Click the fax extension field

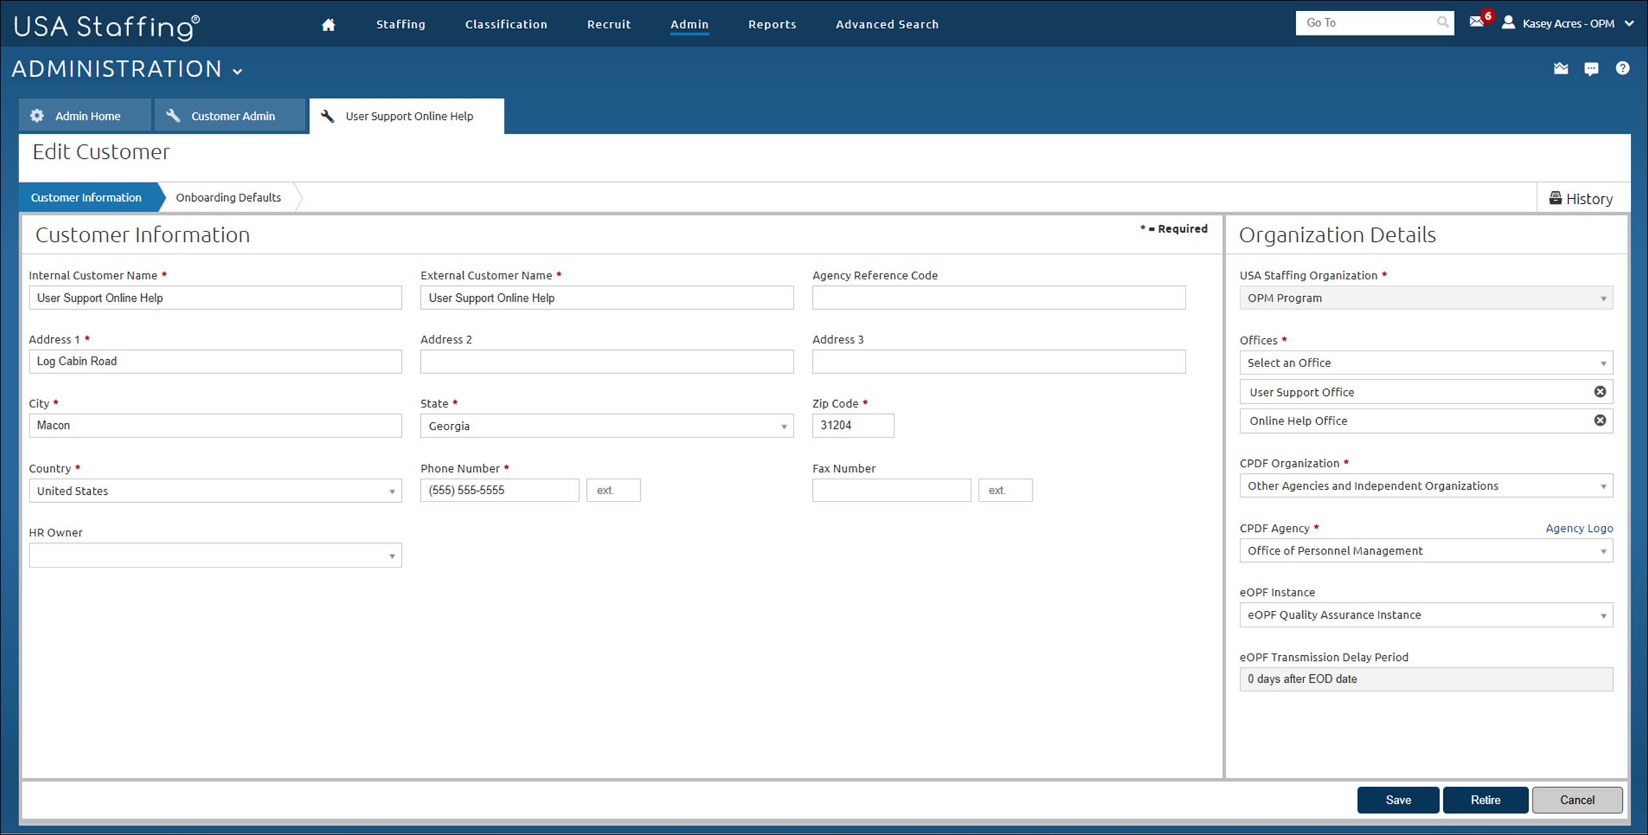pos(1005,490)
